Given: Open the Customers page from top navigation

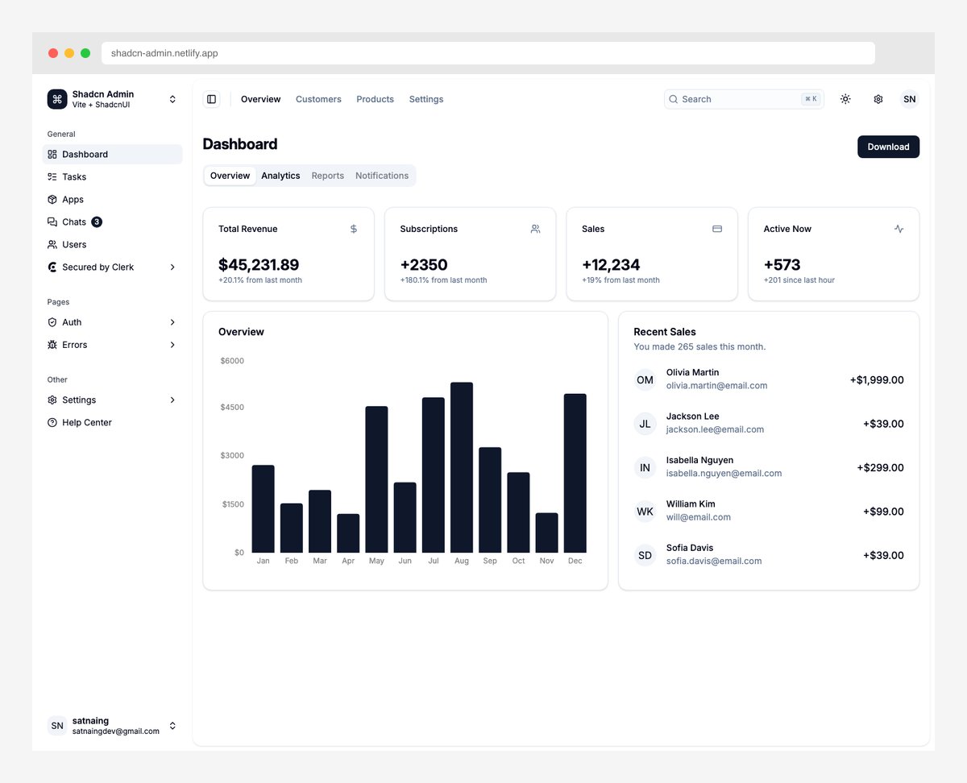Looking at the screenshot, I should (318, 99).
